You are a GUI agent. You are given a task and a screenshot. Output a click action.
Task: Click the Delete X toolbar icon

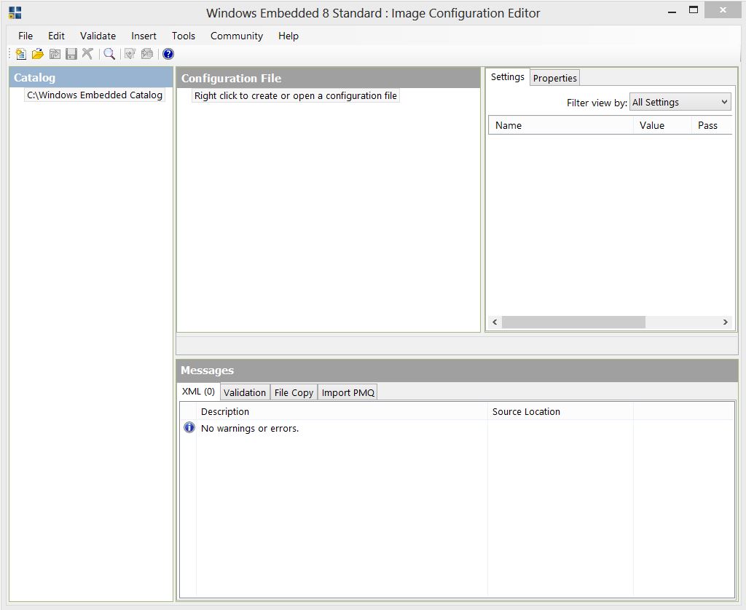pos(87,54)
